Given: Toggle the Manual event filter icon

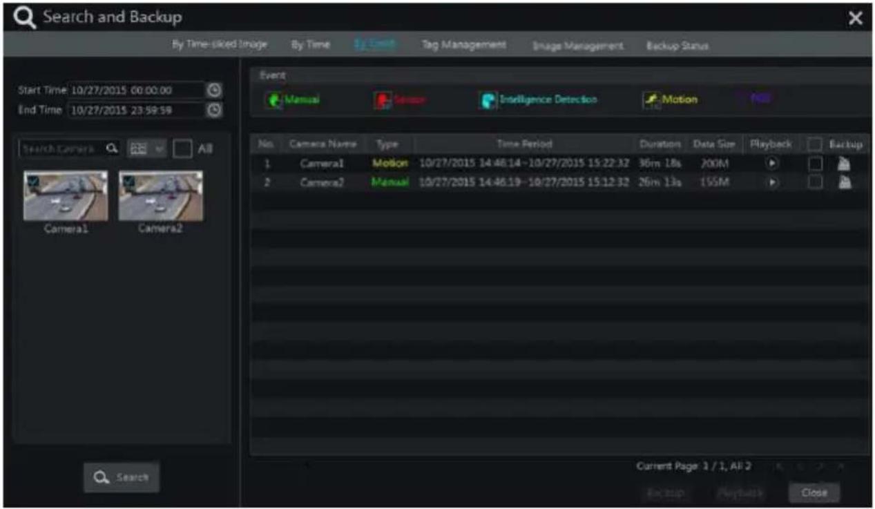Looking at the screenshot, I should click(273, 100).
